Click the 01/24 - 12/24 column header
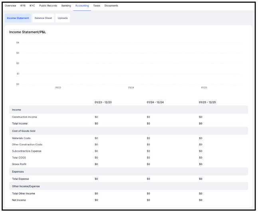Viewport: 258px width, 213px height. (155, 102)
